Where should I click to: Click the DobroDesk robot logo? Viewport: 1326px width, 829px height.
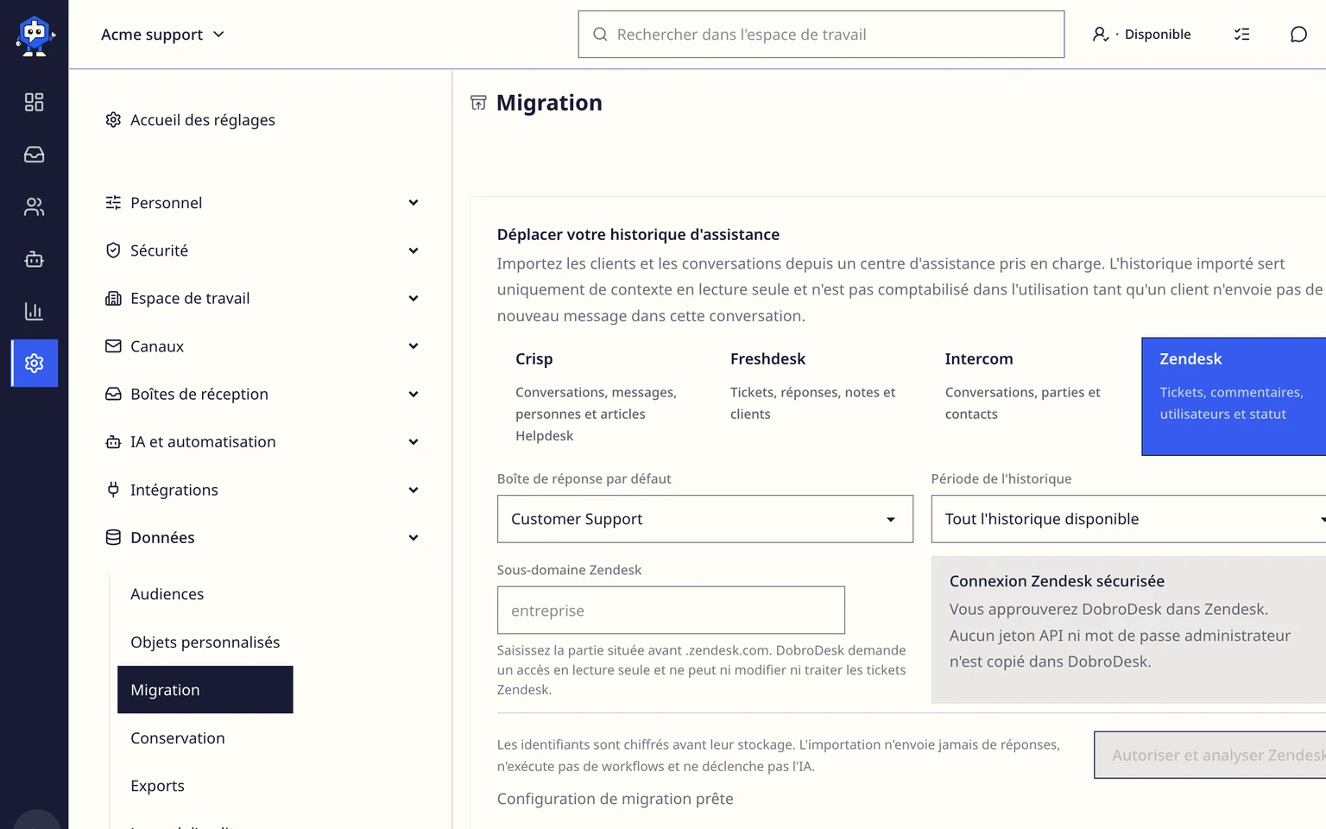(x=35, y=35)
